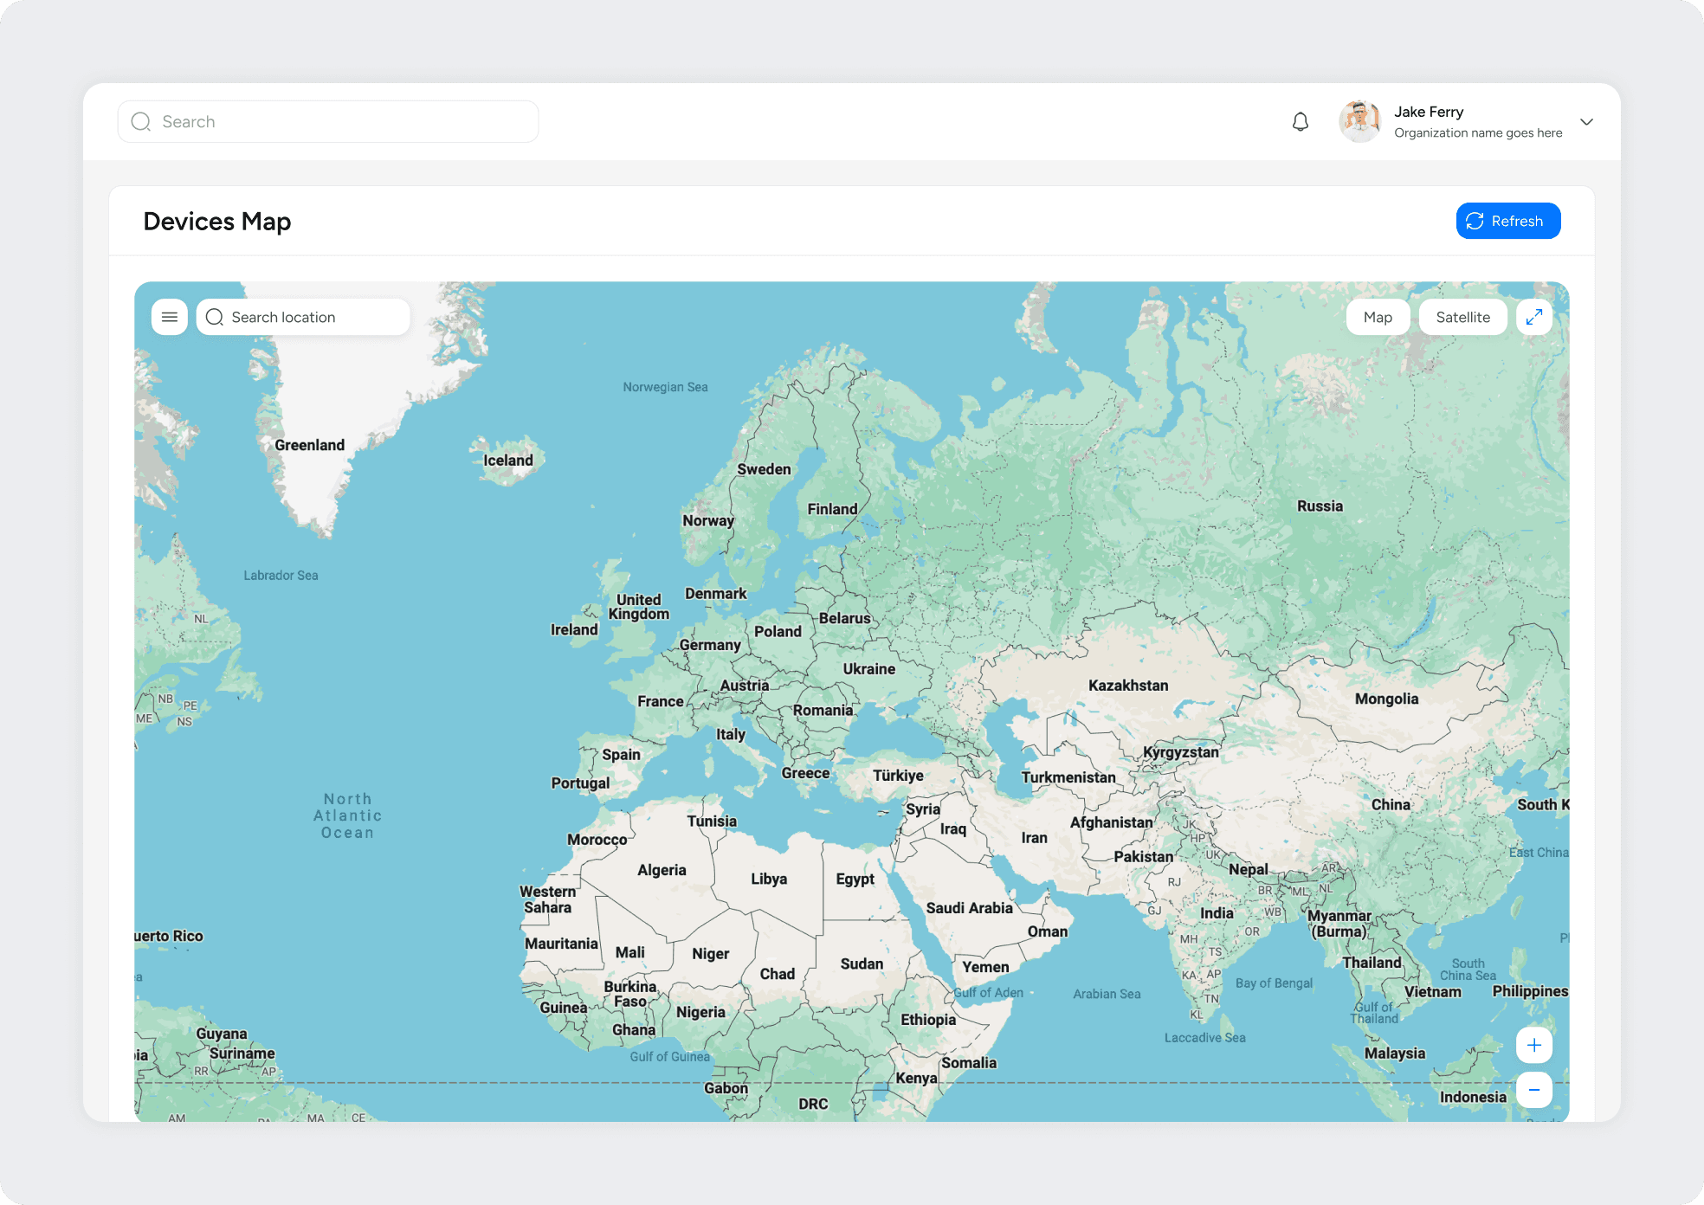
Task: Open the Jake Ferry profile menu
Action: 1428,112
